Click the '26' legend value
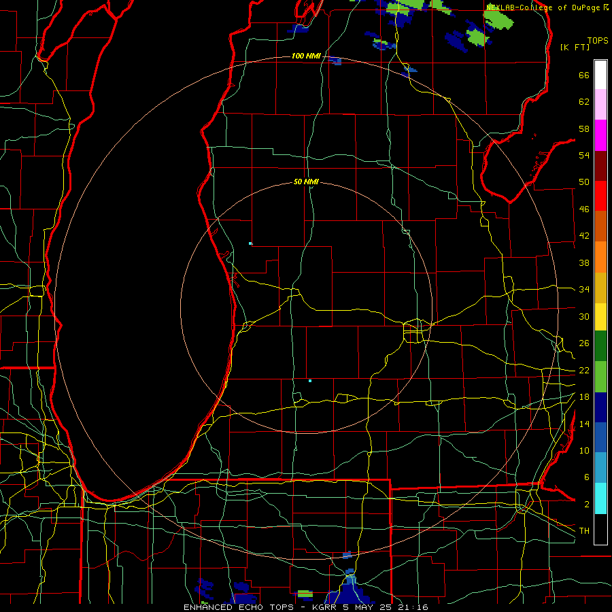This screenshot has width=612, height=612. tap(584, 343)
